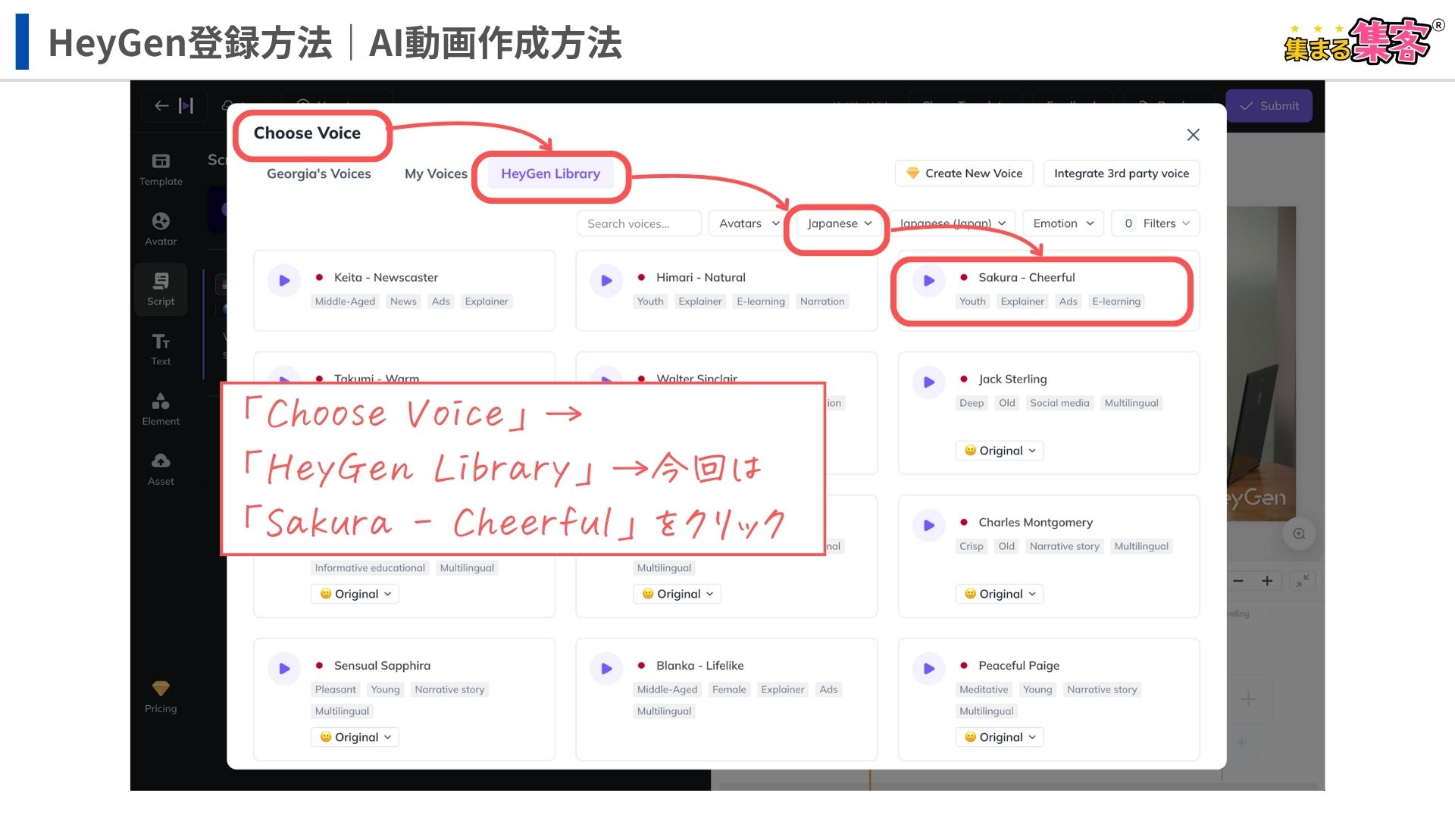This screenshot has height=818, width=1455.
Task: Play preview of Blanka - Lifelike voice
Action: [606, 669]
